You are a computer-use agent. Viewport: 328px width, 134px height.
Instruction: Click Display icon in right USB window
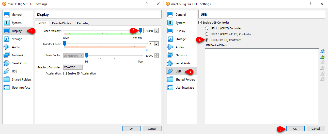tap(170, 31)
